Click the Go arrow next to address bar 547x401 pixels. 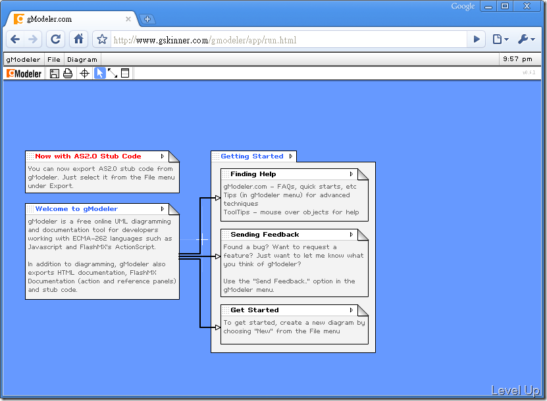point(477,39)
